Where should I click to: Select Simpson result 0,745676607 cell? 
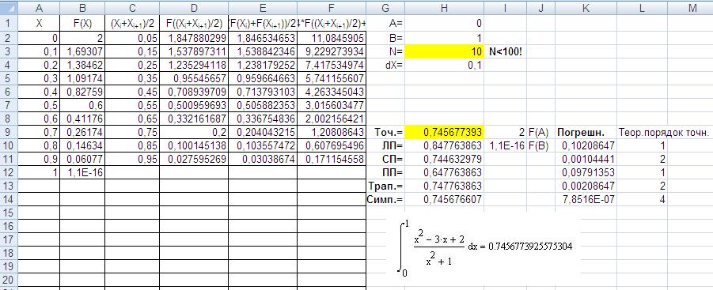(444, 199)
